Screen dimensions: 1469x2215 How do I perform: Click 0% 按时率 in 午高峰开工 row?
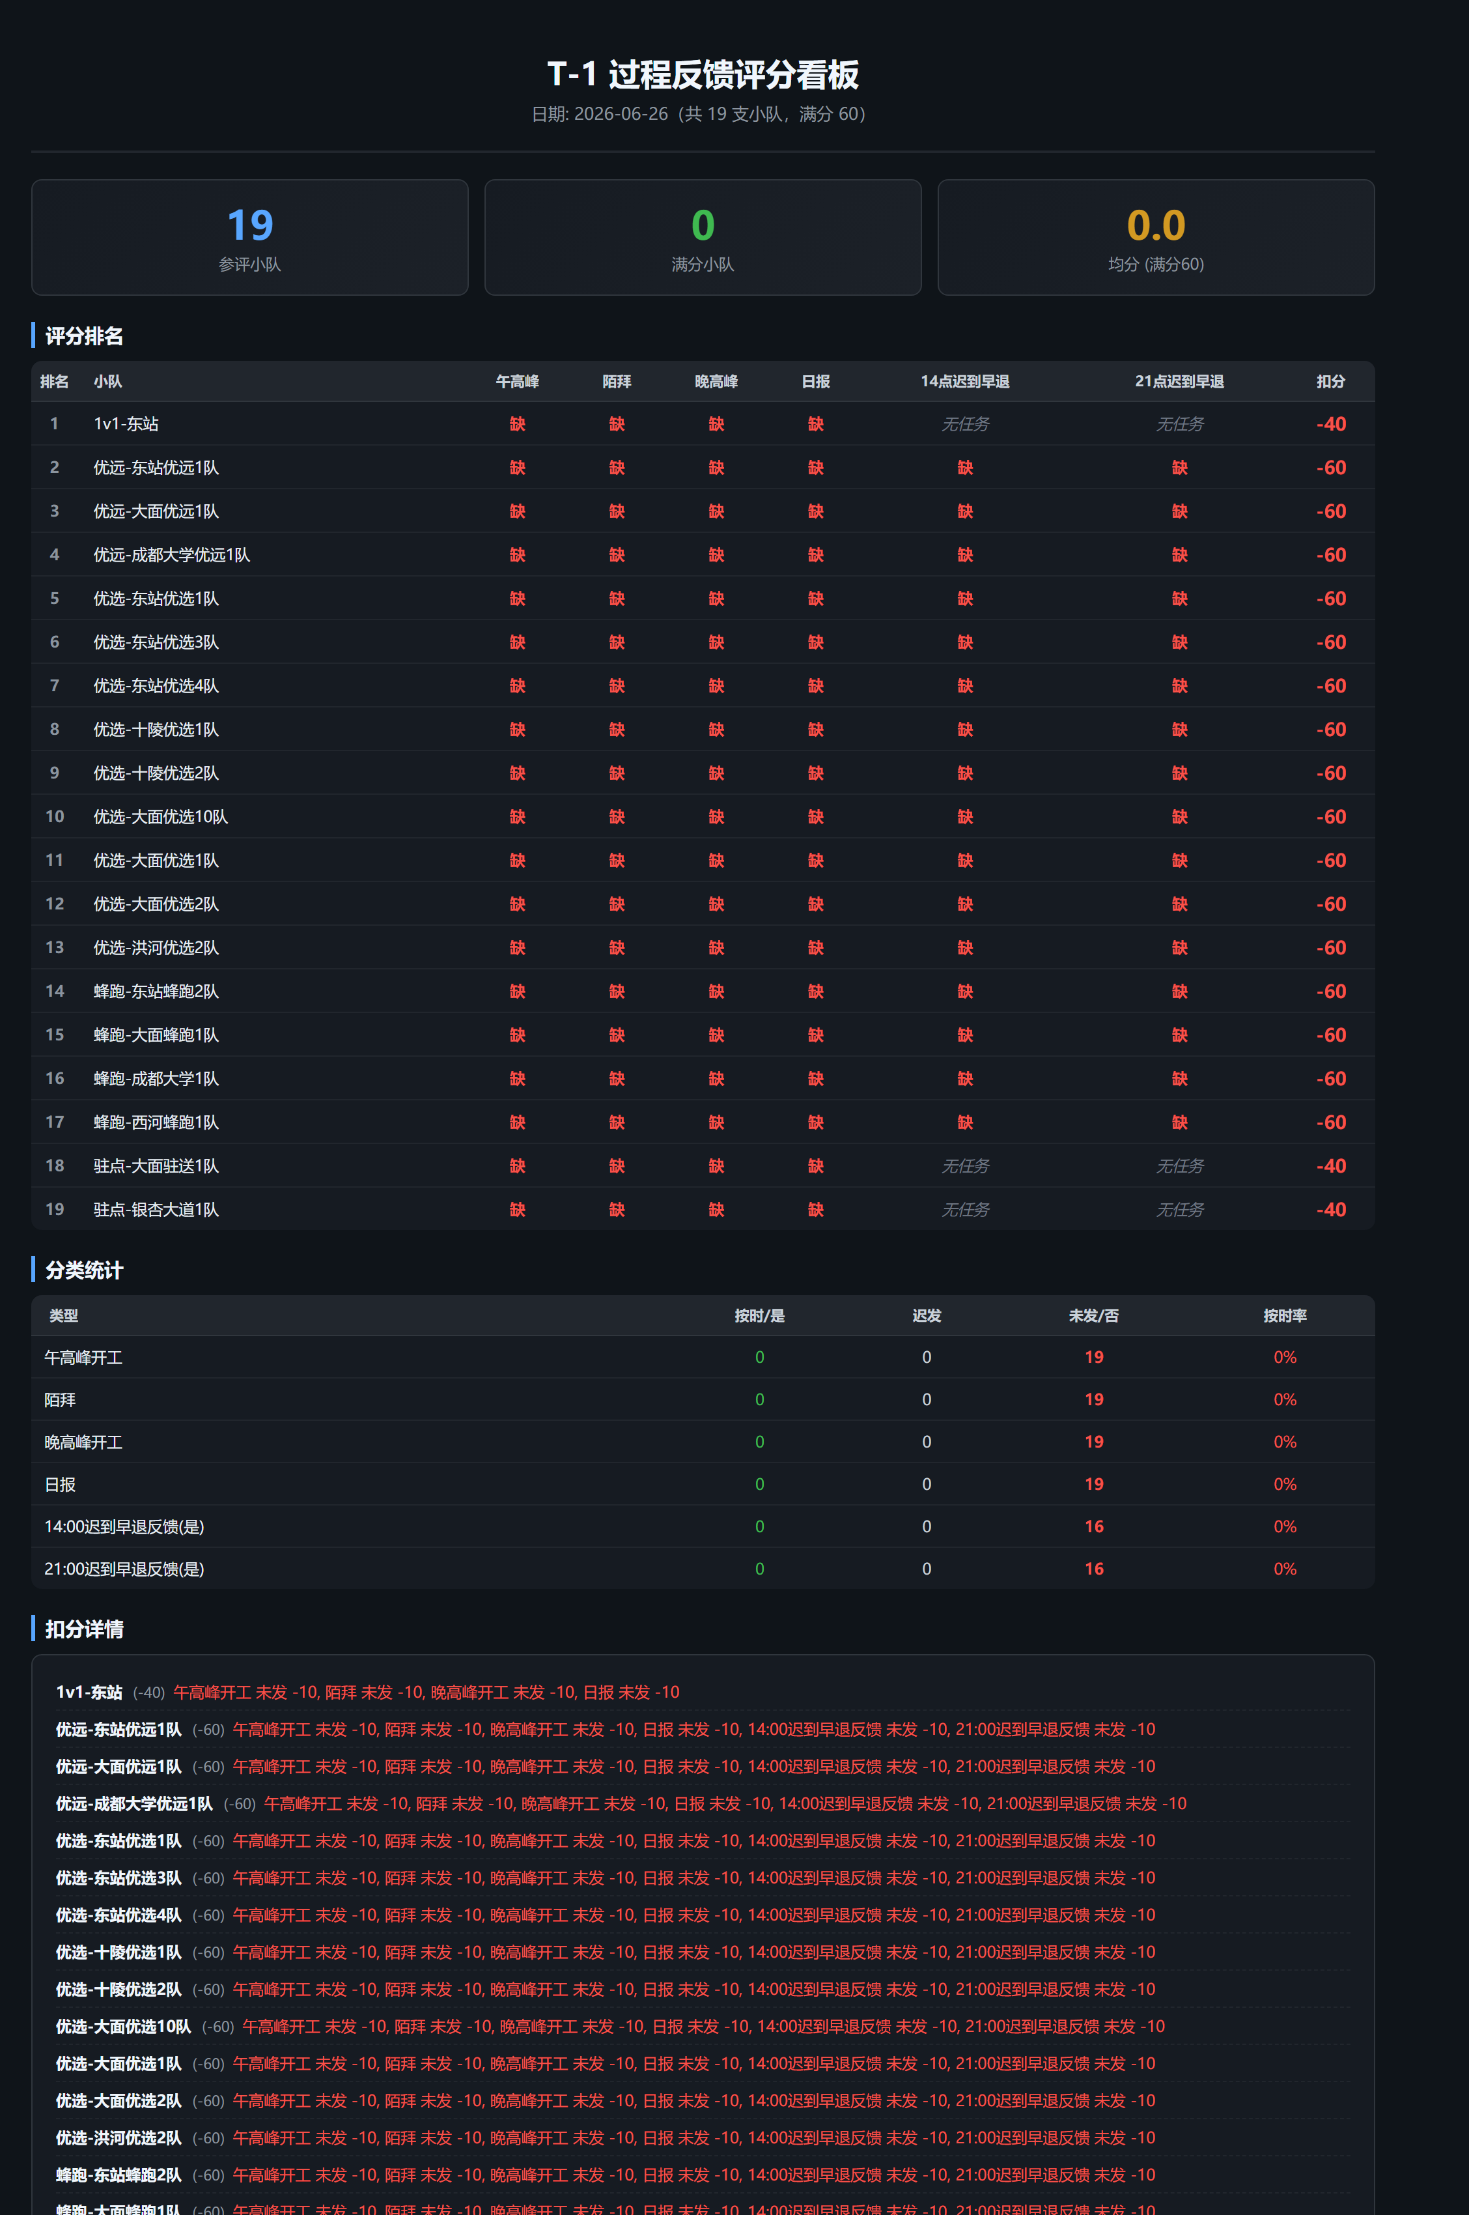1285,1357
